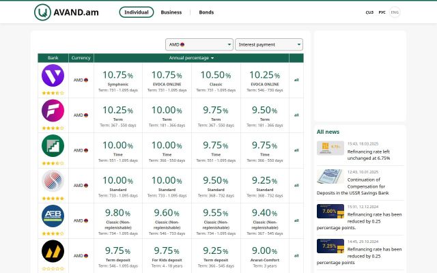Click the star rating under AEB logo
Image resolution: width=437 pixels, height=273 pixels.
coord(53,233)
